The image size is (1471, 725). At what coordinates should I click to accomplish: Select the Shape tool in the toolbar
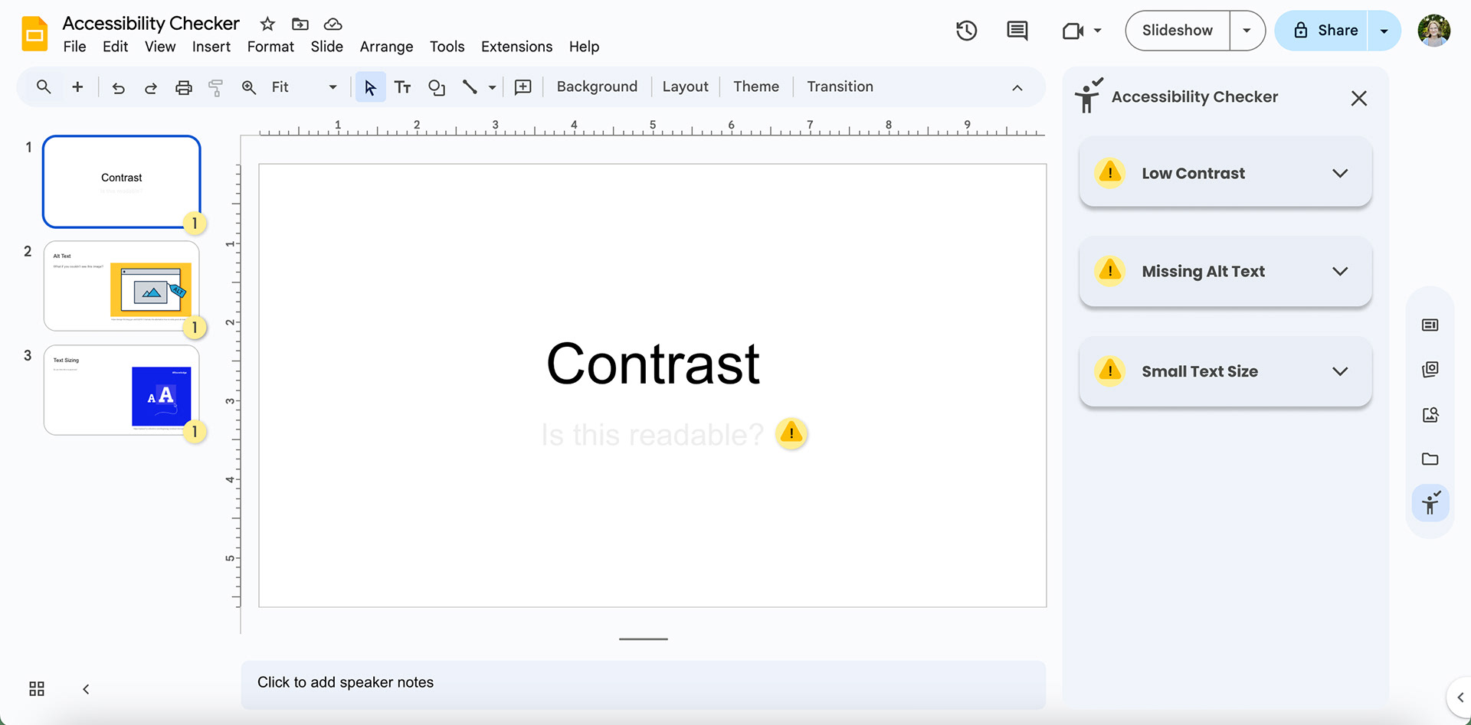[437, 87]
